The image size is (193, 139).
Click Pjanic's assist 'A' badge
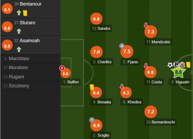pyautogui.click(x=121, y=46)
